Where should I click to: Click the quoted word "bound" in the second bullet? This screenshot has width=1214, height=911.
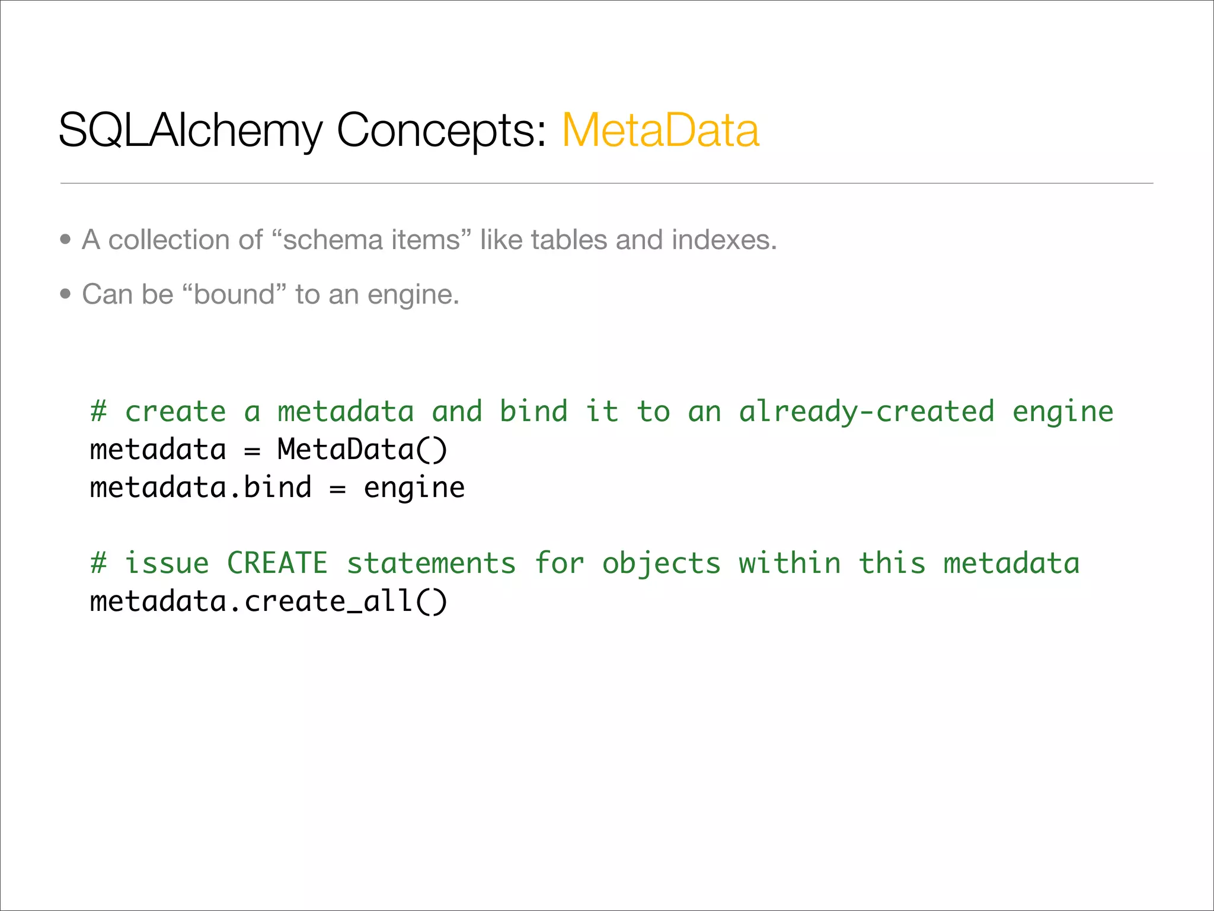[234, 294]
